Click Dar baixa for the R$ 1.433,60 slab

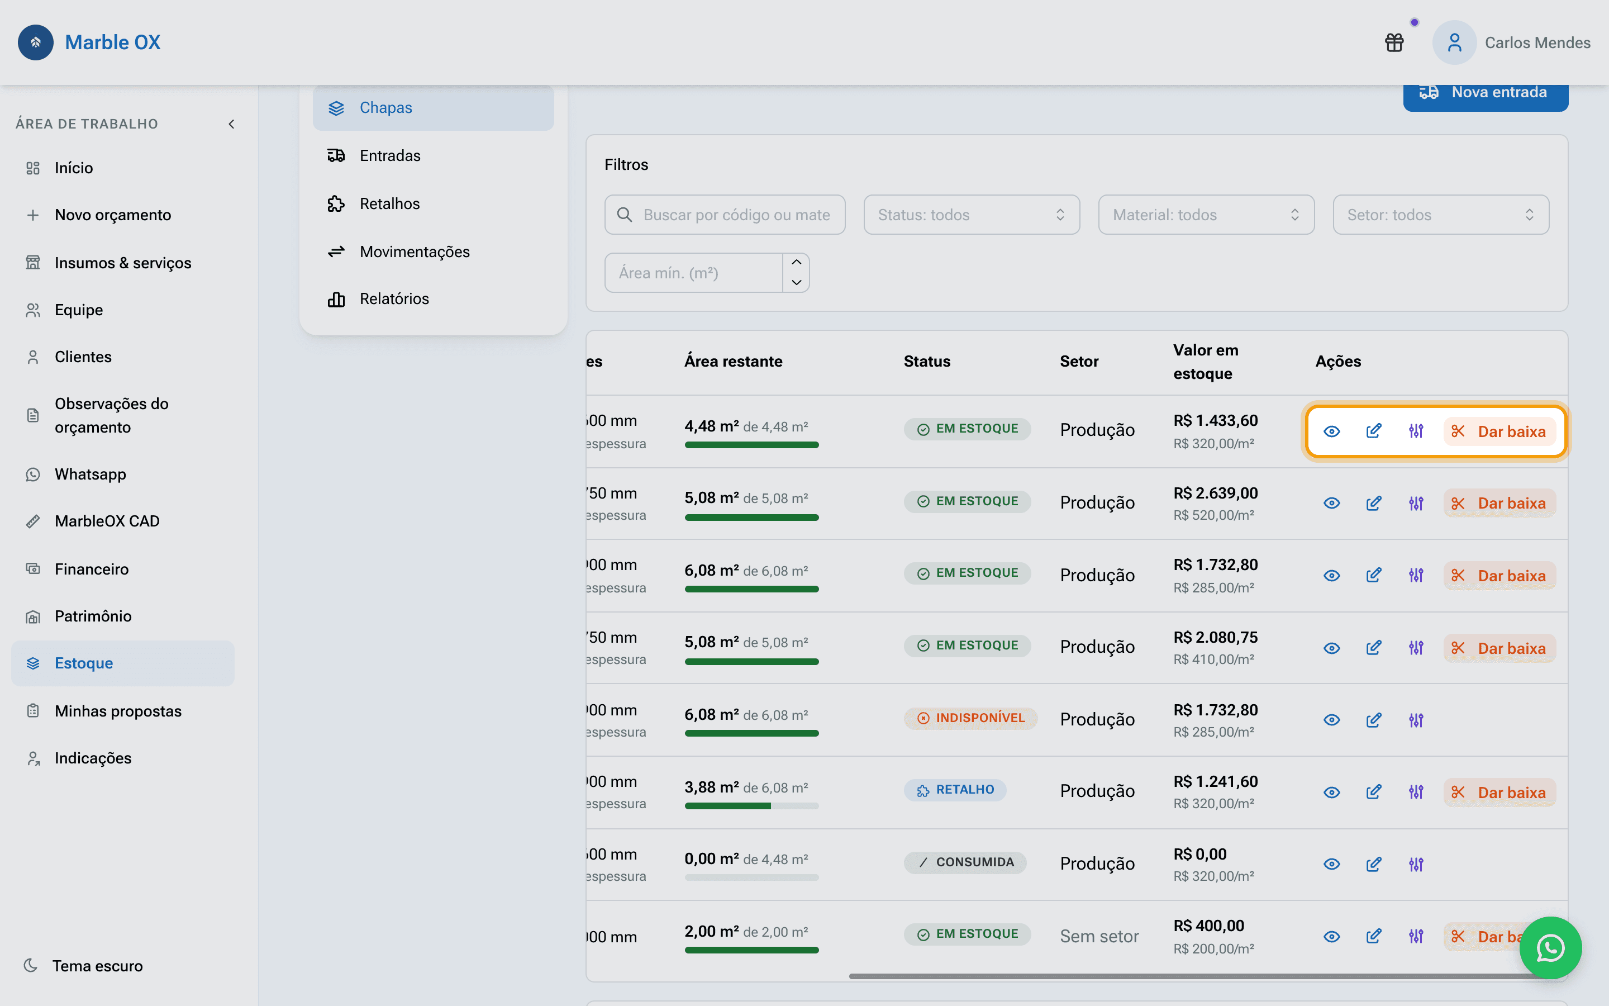1499,431
